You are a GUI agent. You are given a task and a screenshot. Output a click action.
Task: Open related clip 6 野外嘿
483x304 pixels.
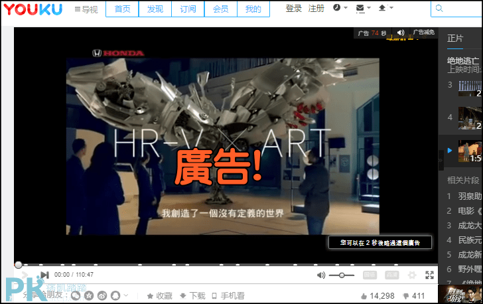pos(470,269)
